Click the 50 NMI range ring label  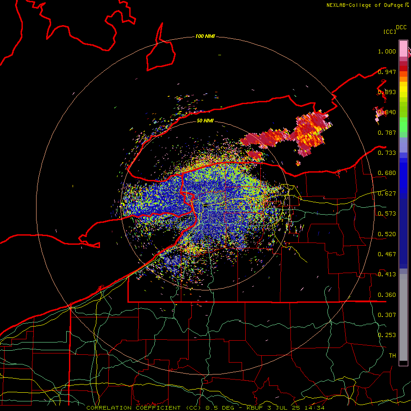coord(205,121)
